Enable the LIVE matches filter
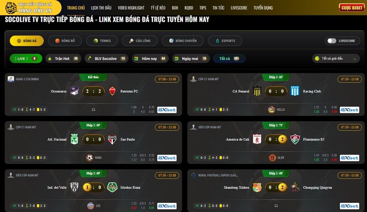This screenshot has height=212, width=367. pos(26,58)
